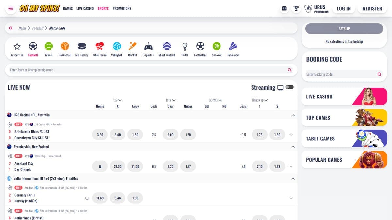
Task: Expand more markets for Brindabella Blues match
Action: [x=291, y=135]
